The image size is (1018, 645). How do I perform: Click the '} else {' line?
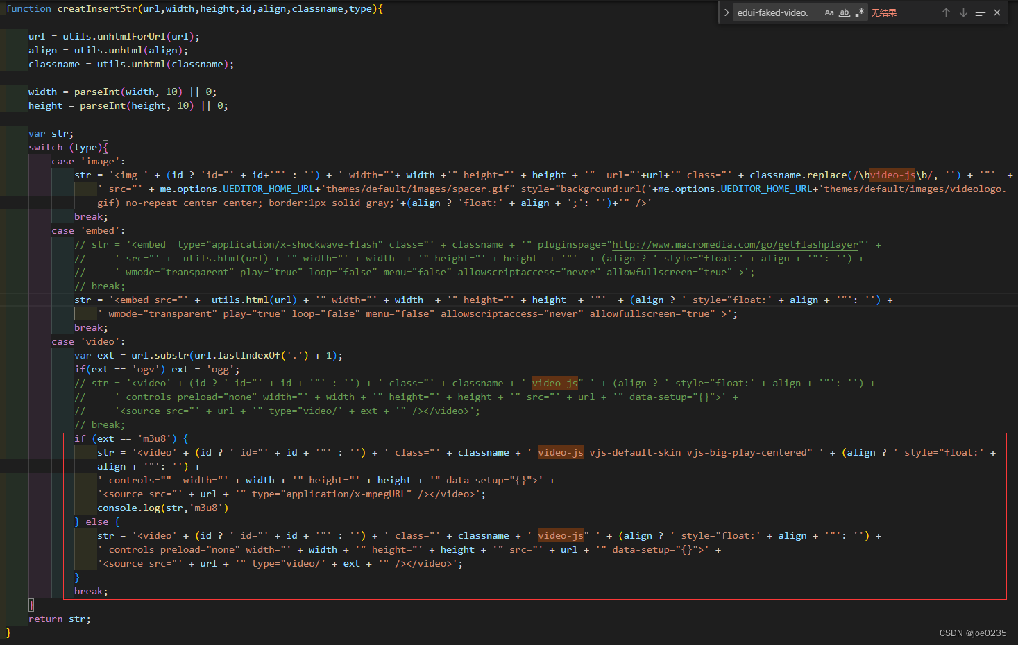tap(97, 522)
